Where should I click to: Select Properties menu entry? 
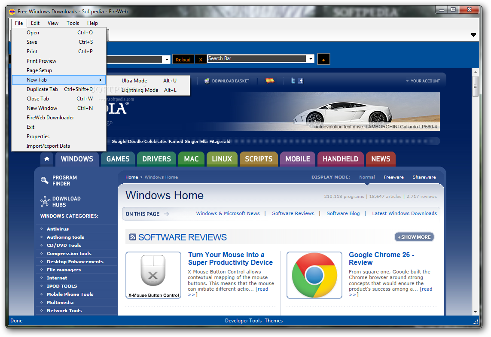[59, 137]
